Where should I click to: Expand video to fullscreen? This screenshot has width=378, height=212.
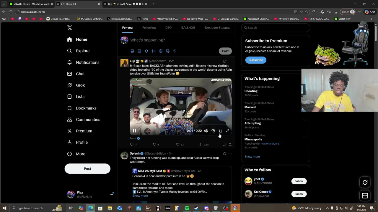point(227,131)
